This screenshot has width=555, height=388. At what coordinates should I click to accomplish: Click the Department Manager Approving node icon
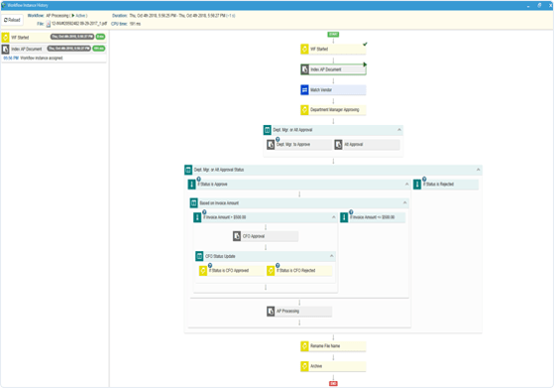(x=305, y=110)
